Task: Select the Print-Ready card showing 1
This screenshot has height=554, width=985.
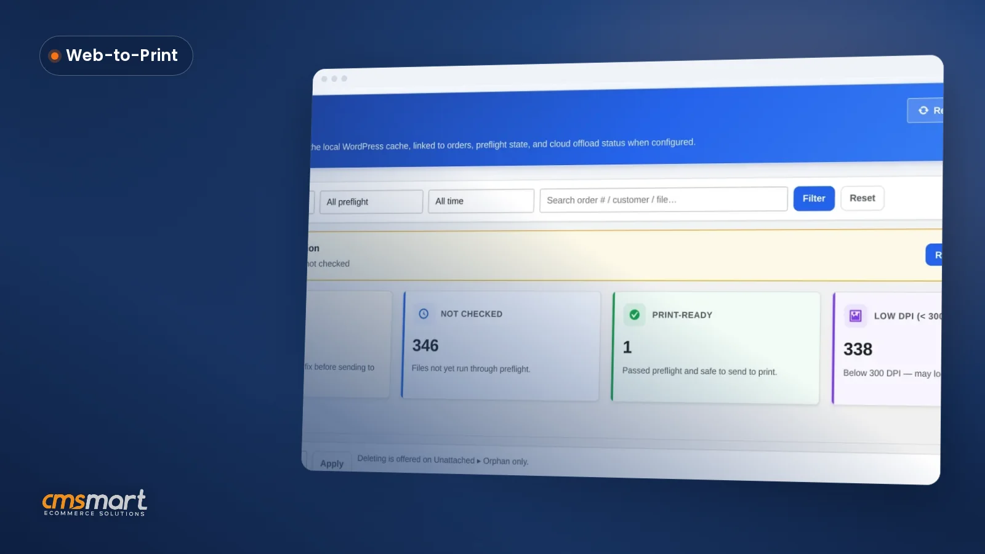Action: pos(715,348)
